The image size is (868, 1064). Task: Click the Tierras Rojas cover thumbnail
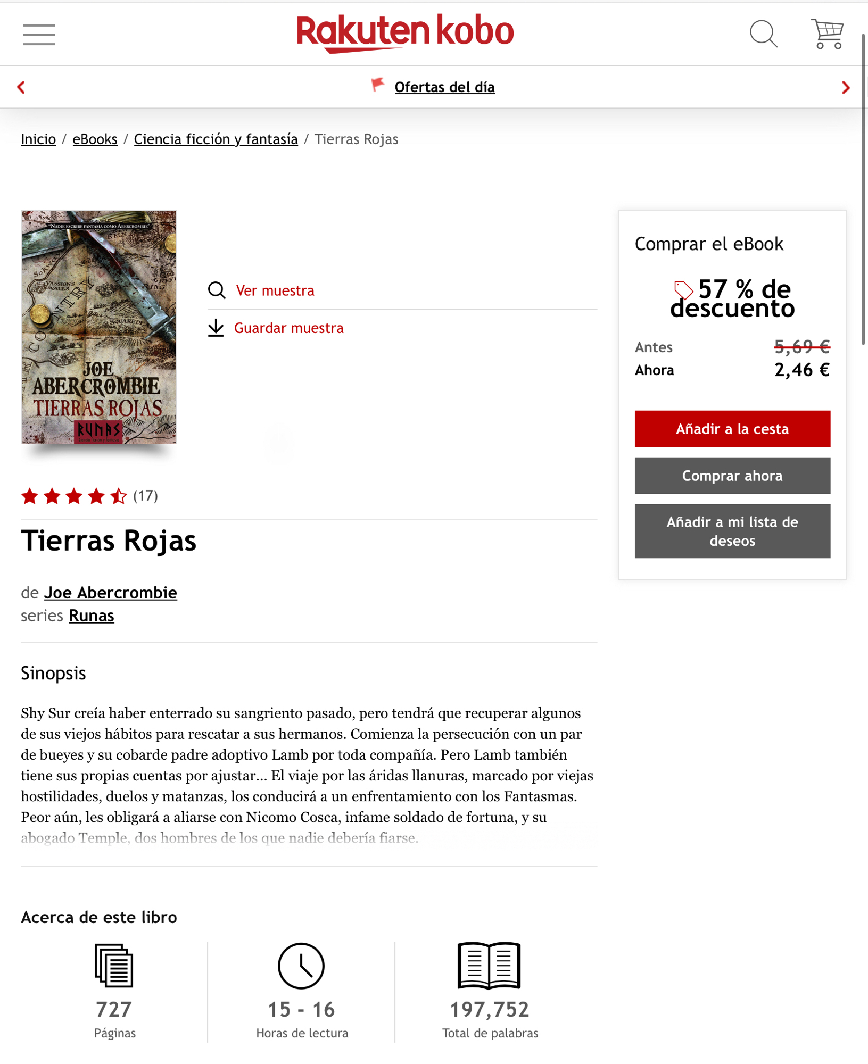point(99,327)
